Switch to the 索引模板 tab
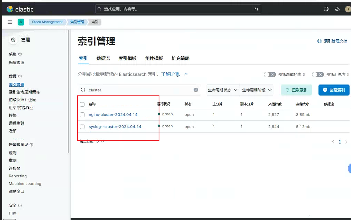The height and width of the screenshot is (220, 351). pos(128,59)
